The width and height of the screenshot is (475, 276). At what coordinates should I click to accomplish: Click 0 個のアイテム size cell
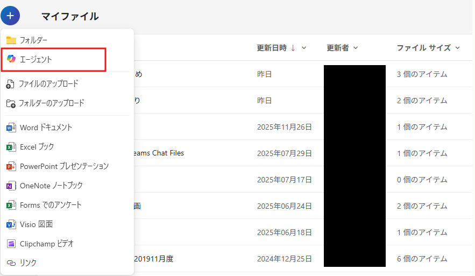click(x=422, y=180)
